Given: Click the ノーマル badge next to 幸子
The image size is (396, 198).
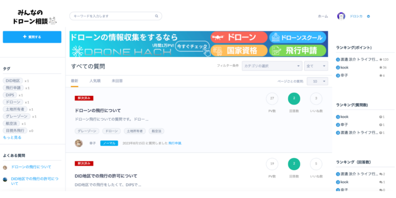Looking at the screenshot, I should coord(109,143).
